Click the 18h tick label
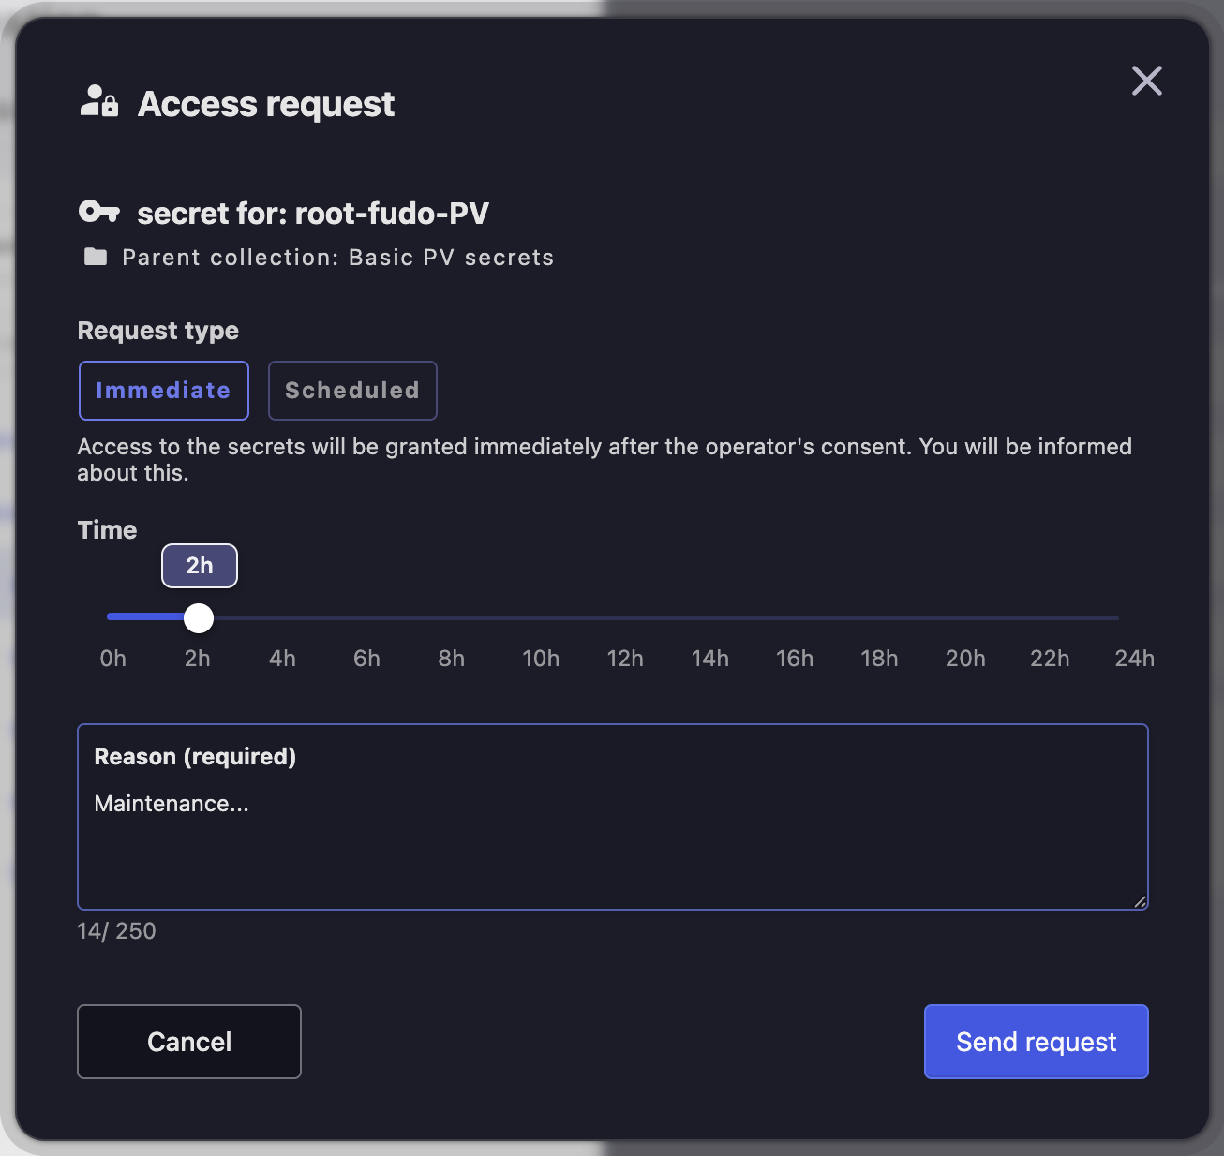The width and height of the screenshot is (1224, 1156). click(x=879, y=659)
